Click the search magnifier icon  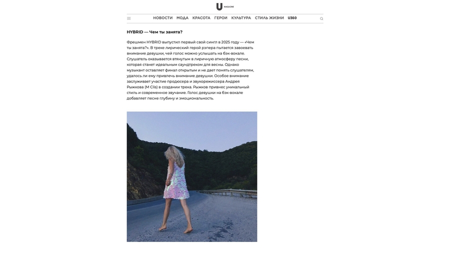pos(321,18)
